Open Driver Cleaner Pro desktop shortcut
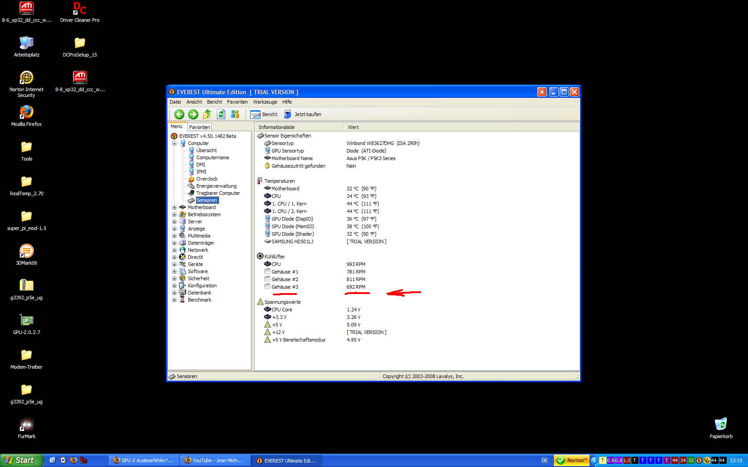Screen dimensions: 748x467 coord(80,12)
